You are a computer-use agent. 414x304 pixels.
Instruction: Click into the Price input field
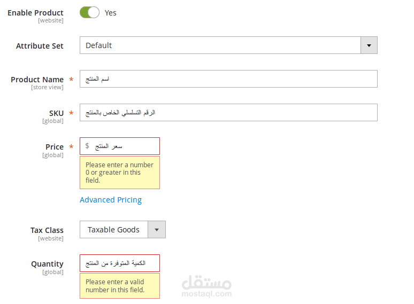coord(120,146)
